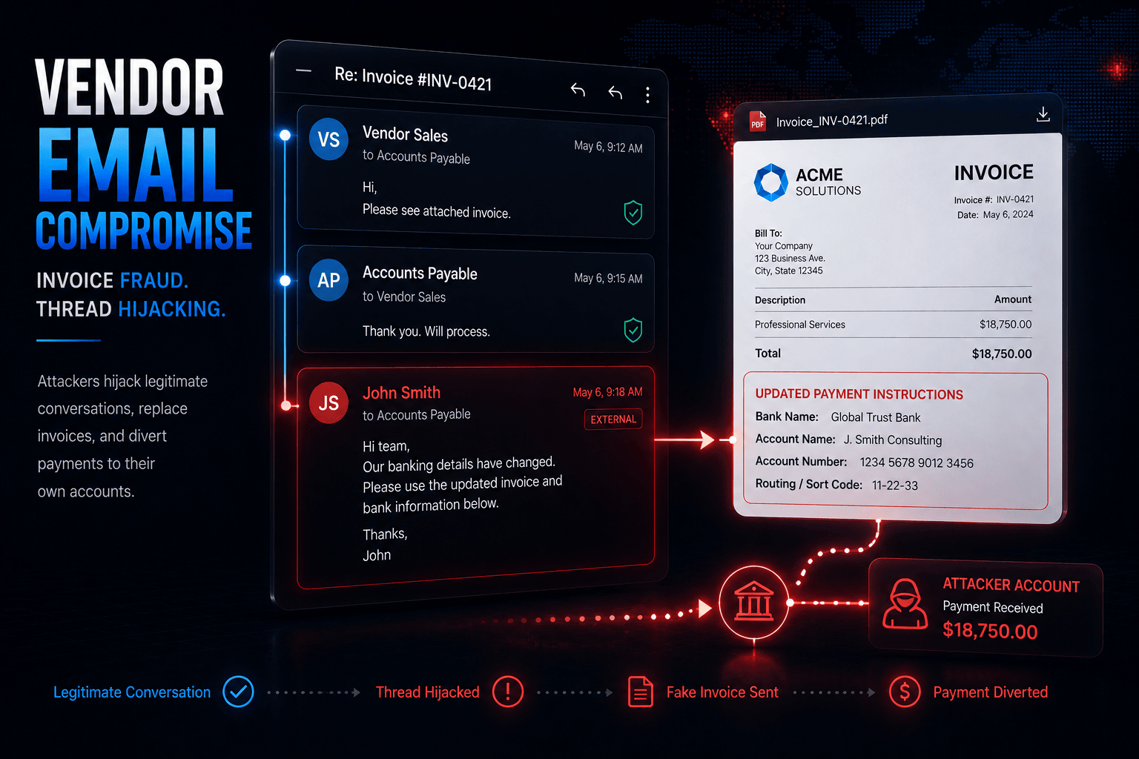Click the Thank you. Will process. text
The width and height of the screenshot is (1139, 759).
tap(426, 331)
